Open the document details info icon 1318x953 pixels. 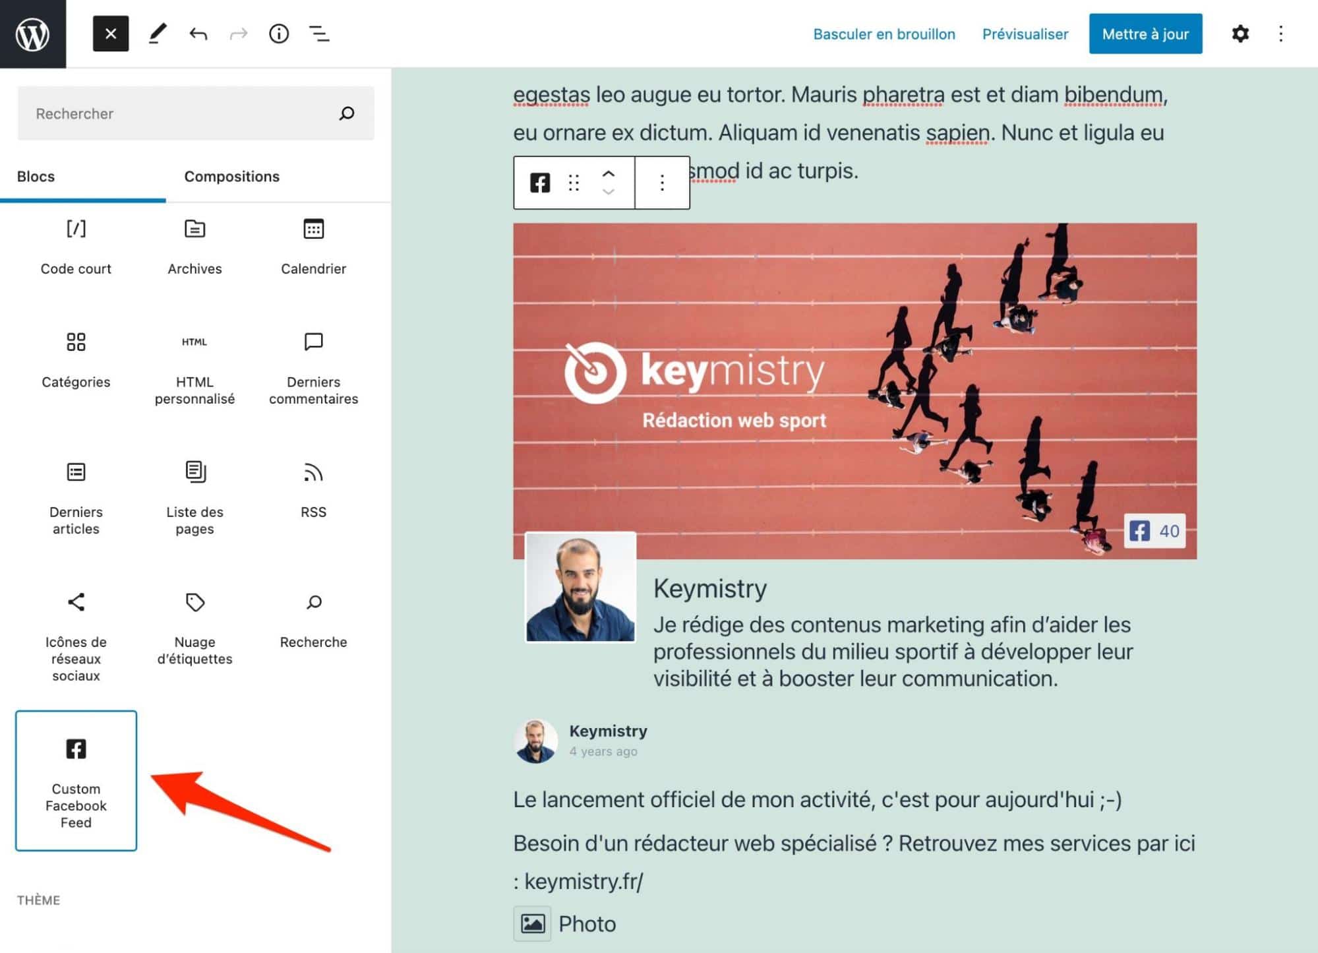(x=279, y=34)
